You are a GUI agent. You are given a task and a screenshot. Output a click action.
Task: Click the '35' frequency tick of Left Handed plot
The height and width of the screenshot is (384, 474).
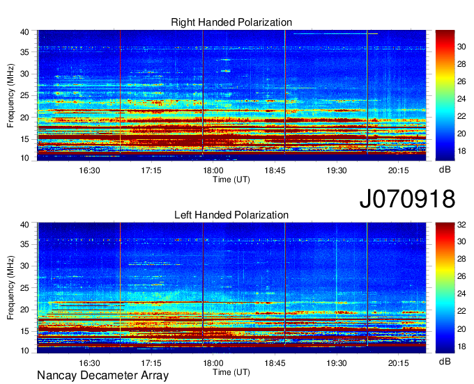point(24,244)
